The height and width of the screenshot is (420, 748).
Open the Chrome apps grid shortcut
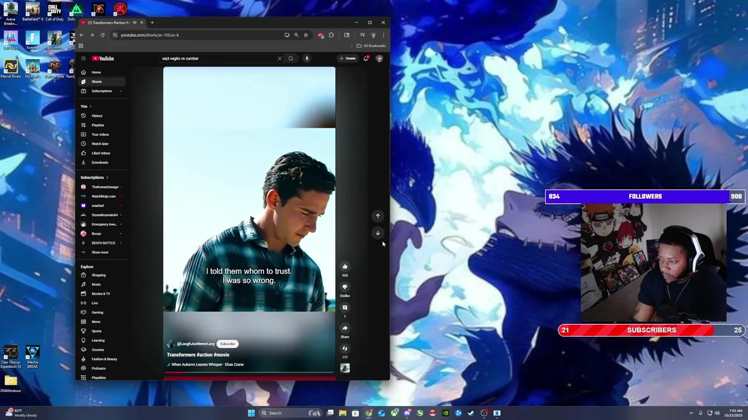[81, 45]
